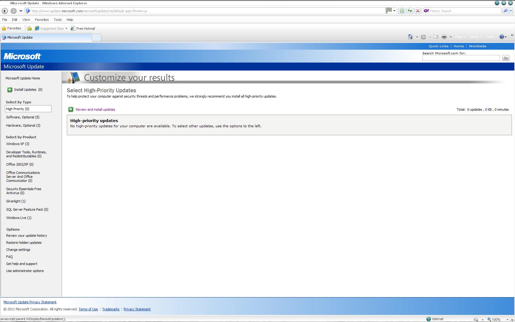Viewport: 515px width, 322px height.
Task: Open the Favorites menu in menu bar
Action: point(42,20)
